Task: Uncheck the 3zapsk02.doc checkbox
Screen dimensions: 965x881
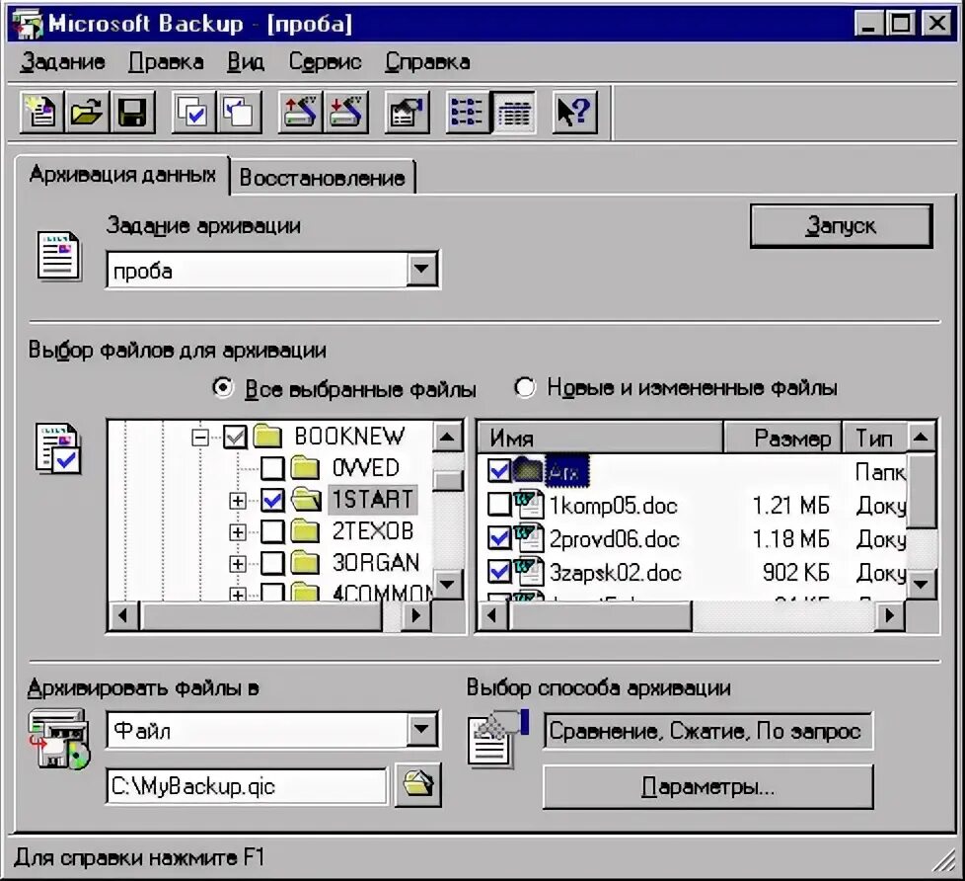Action: pos(498,572)
